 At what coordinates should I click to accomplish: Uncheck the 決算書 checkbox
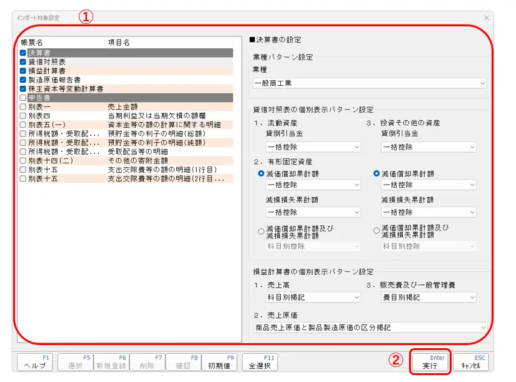pyautogui.click(x=23, y=53)
